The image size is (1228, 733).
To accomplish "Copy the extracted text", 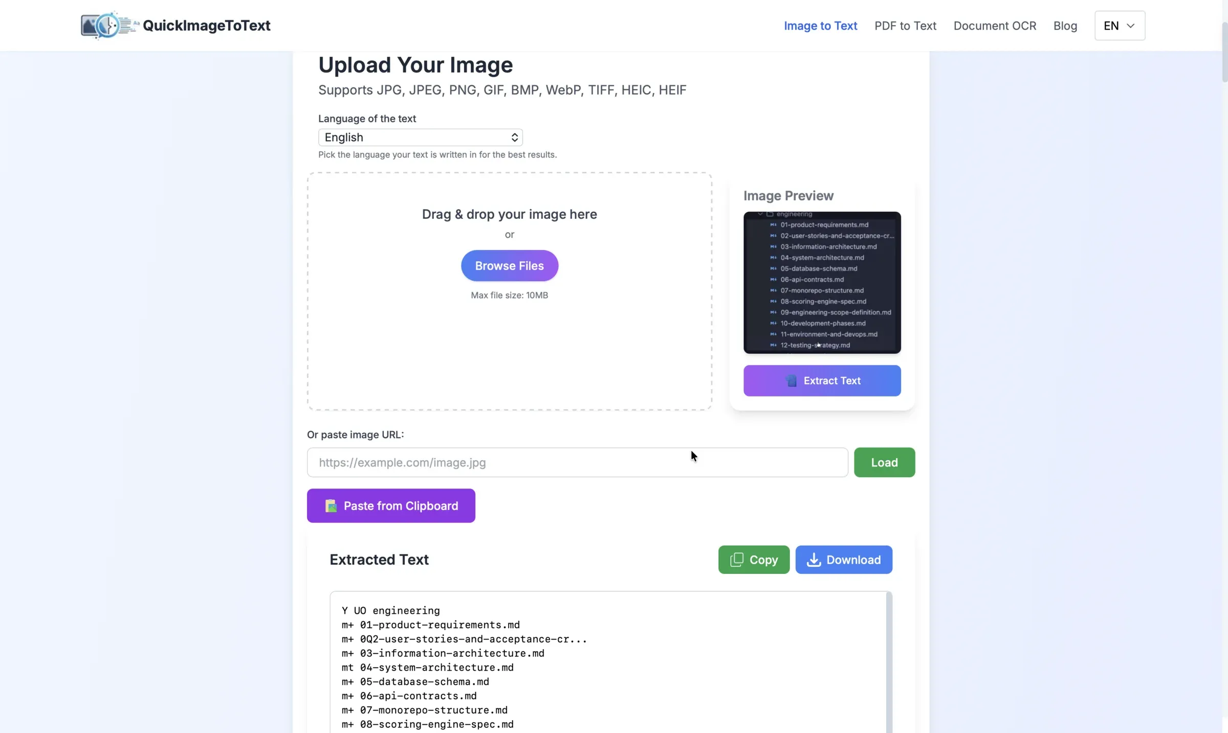I will click(754, 560).
